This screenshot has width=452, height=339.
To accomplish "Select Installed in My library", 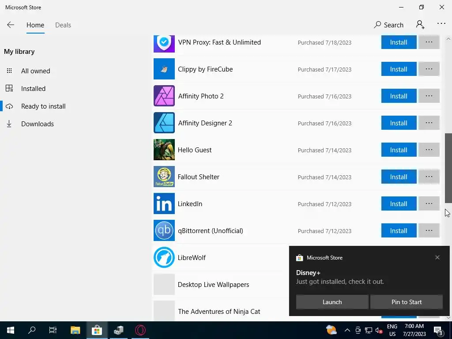I will [x=33, y=88].
